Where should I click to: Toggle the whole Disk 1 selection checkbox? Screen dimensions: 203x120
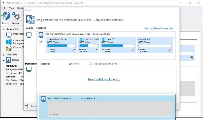tap(41, 42)
